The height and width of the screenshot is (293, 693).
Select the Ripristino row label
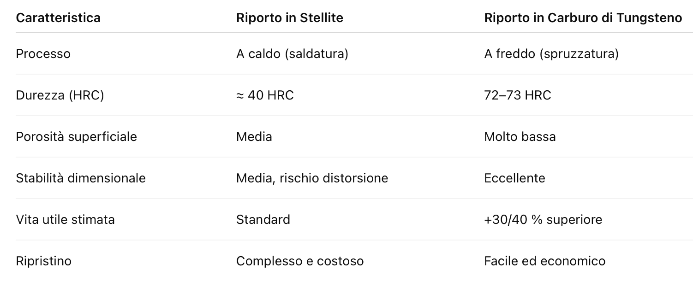click(x=44, y=261)
